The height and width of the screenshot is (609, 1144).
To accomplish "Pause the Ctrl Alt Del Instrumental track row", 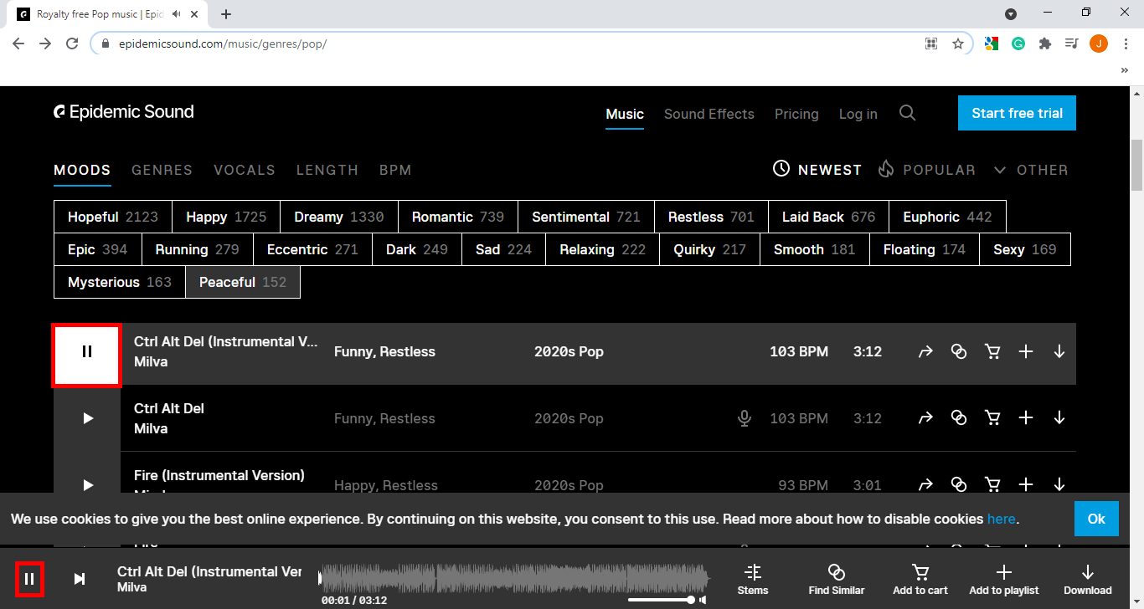I will [x=87, y=352].
